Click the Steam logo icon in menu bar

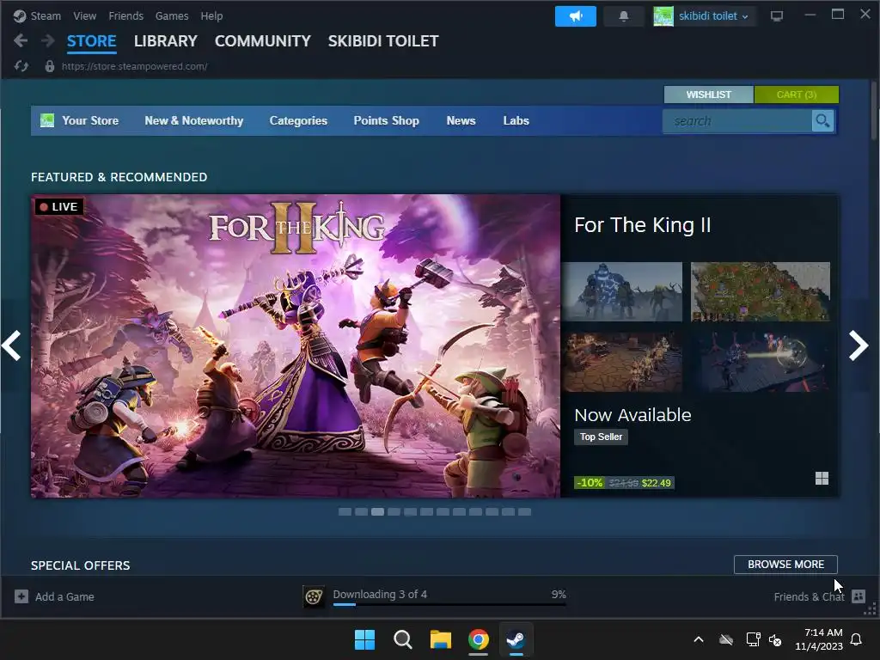[x=20, y=15]
